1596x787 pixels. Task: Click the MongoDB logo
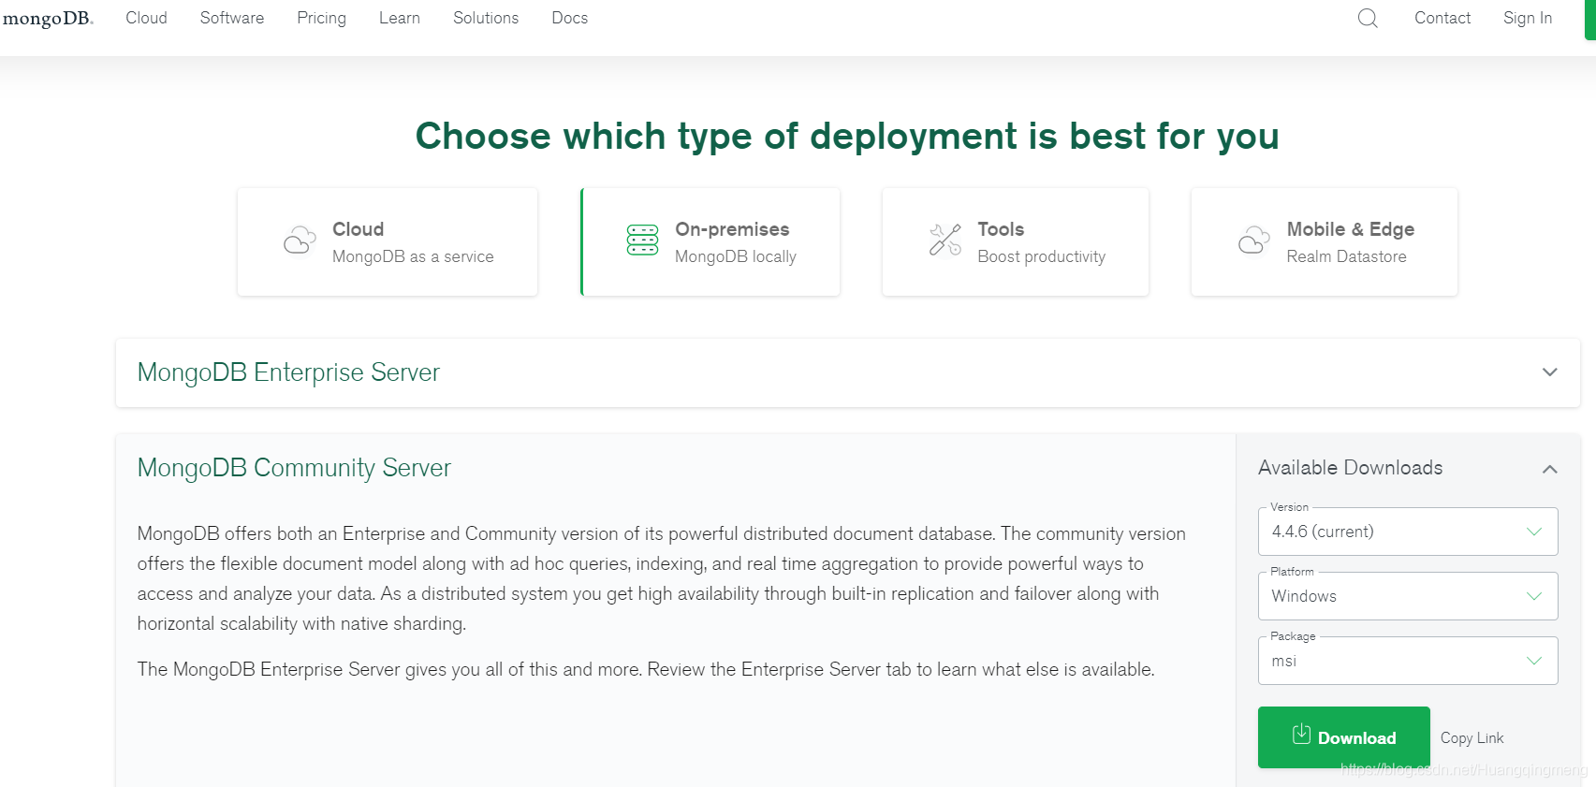coord(48,19)
